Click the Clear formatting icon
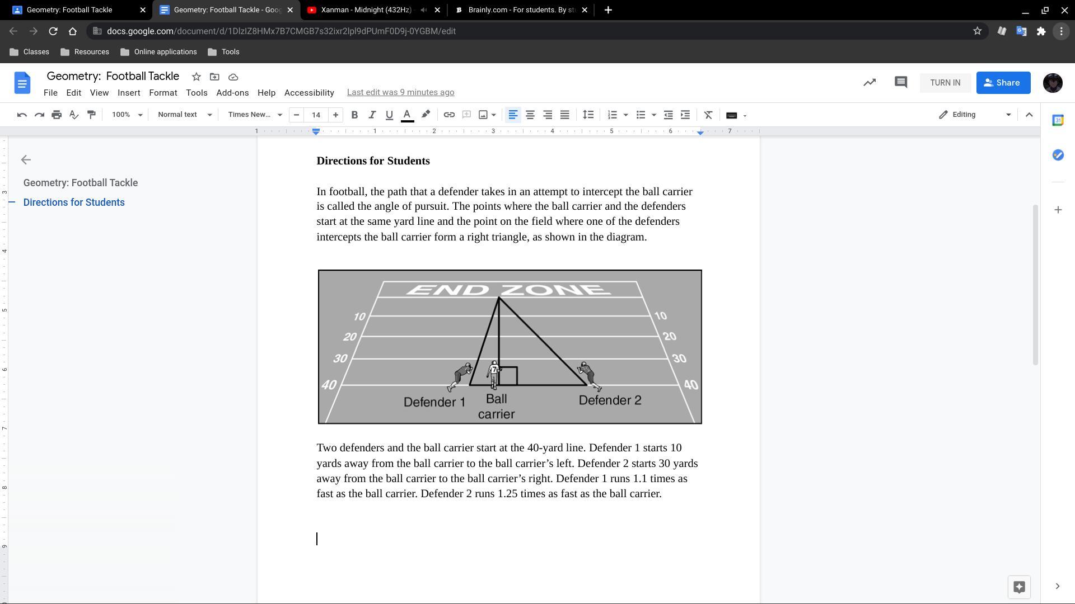Image resolution: width=1075 pixels, height=604 pixels. point(708,115)
